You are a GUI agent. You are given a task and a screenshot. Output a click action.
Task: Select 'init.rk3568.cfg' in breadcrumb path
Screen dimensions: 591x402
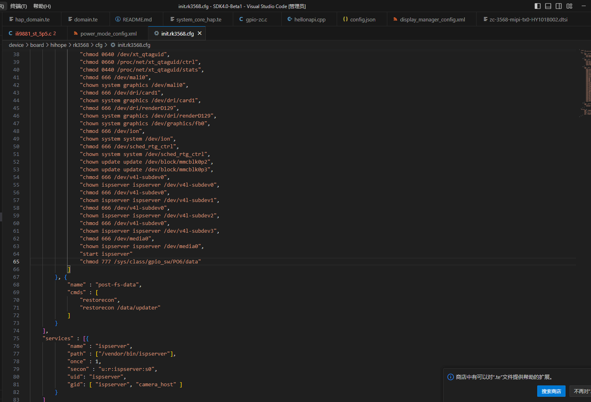[x=134, y=45]
